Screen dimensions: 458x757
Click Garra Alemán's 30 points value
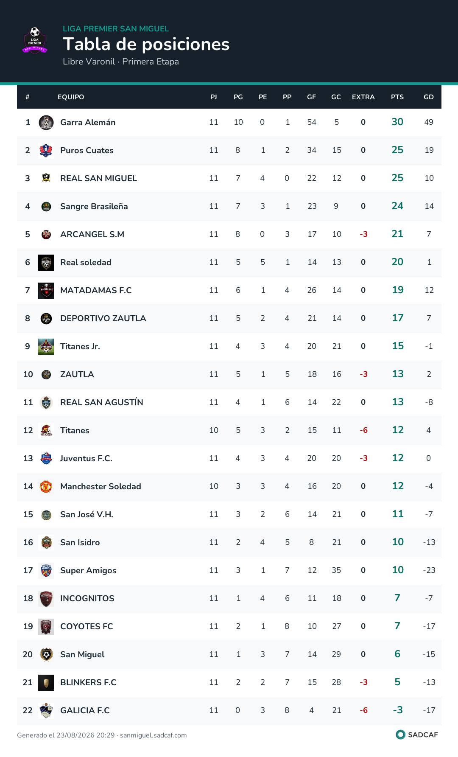pyautogui.click(x=397, y=122)
